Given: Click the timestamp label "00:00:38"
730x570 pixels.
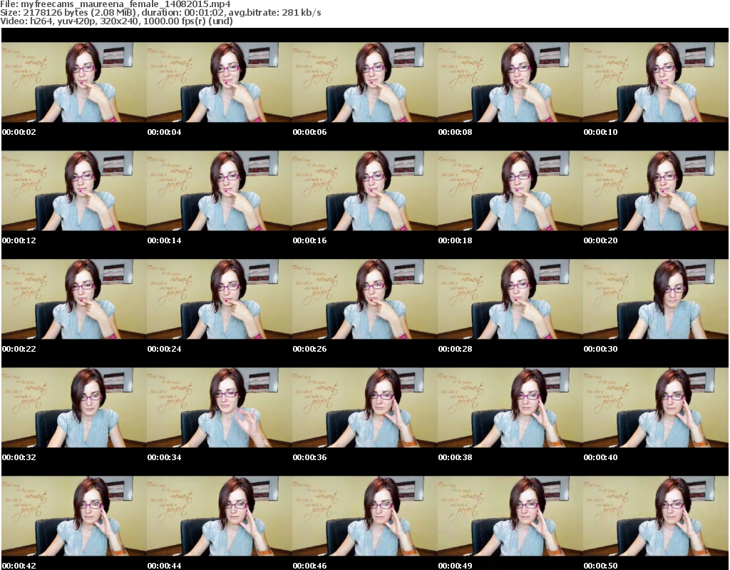Looking at the screenshot, I should (x=455, y=457).
